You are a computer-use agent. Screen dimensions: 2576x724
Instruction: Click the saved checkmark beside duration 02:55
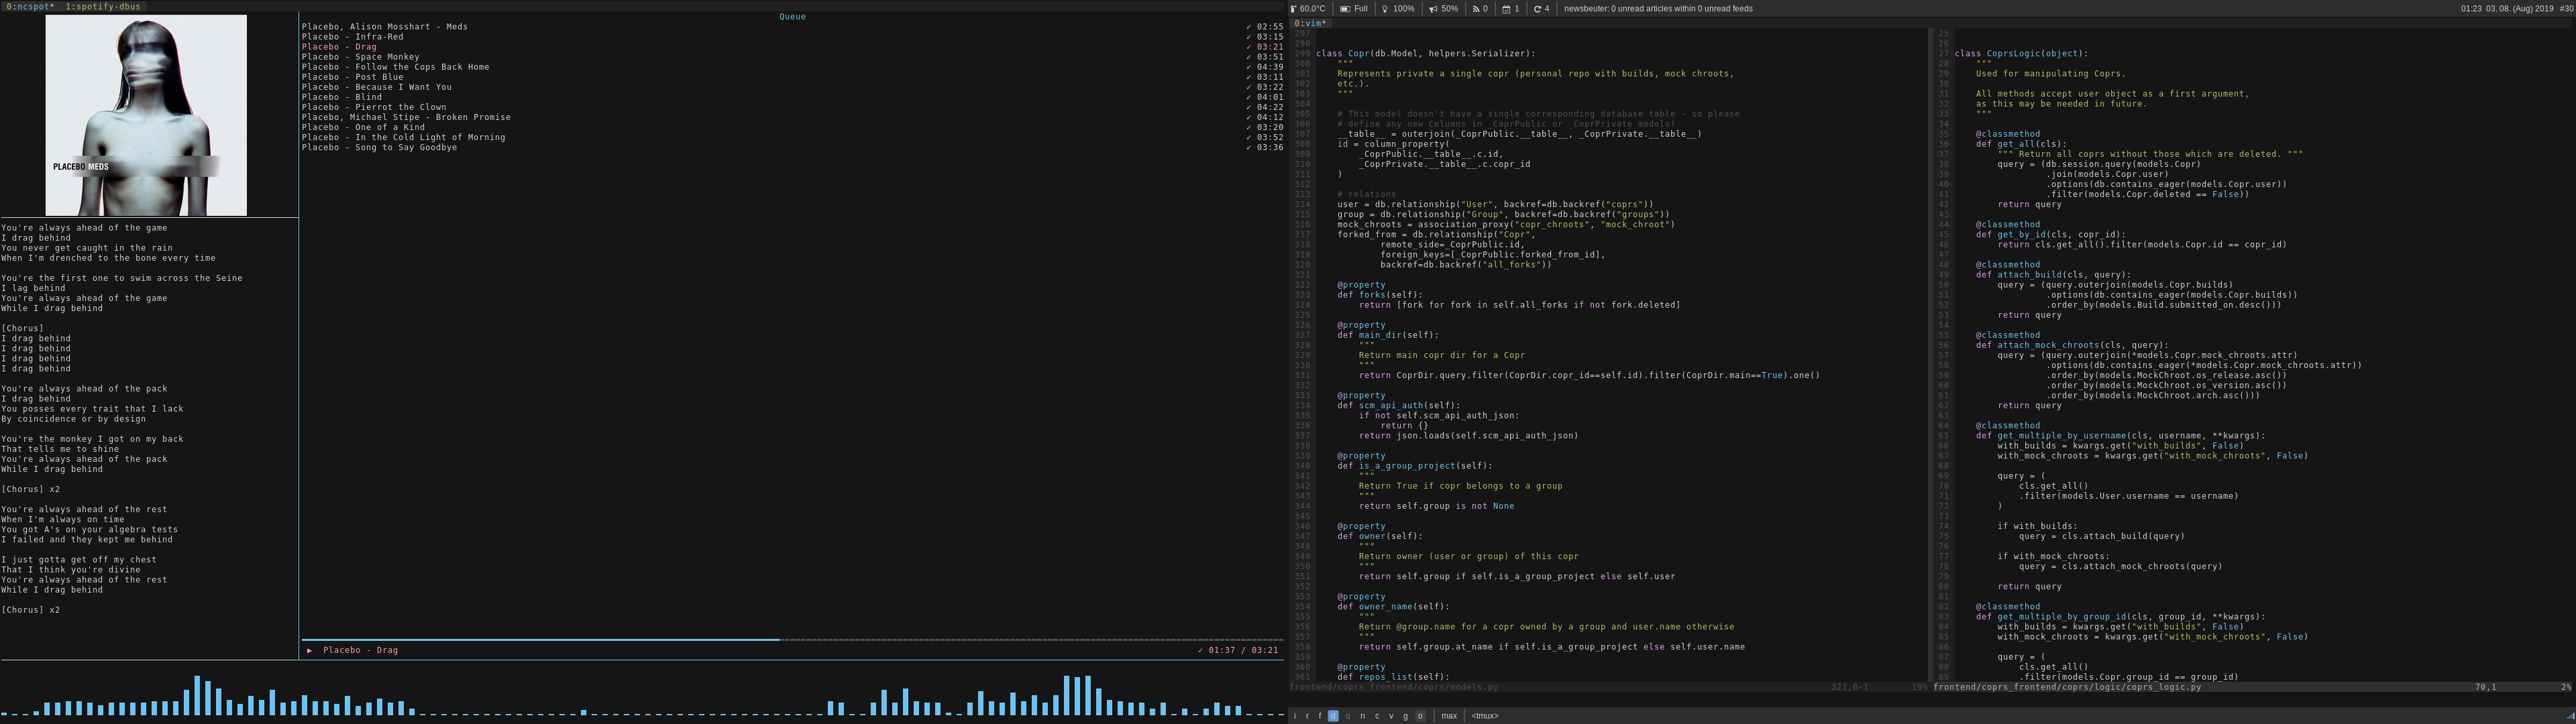[1249, 27]
